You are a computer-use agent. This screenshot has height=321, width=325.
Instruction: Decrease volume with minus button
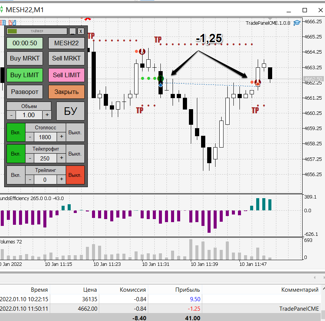pos(11,115)
